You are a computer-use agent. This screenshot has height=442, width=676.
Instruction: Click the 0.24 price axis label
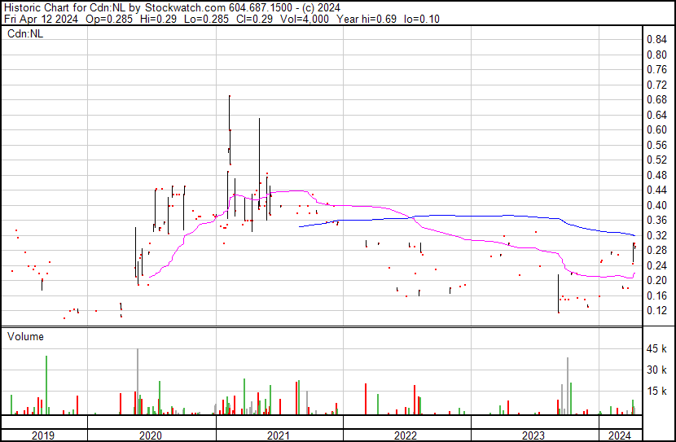[656, 266]
